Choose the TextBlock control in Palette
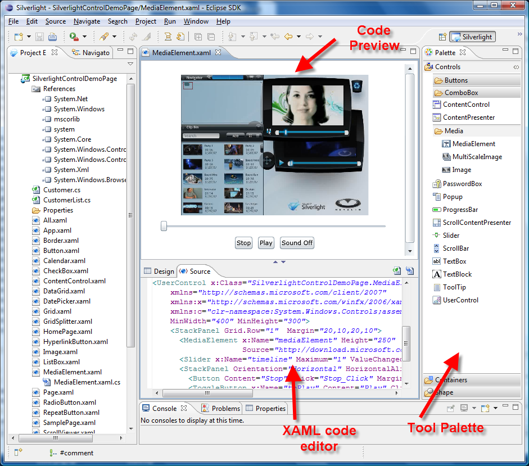Image resolution: width=529 pixels, height=466 pixels. click(457, 274)
